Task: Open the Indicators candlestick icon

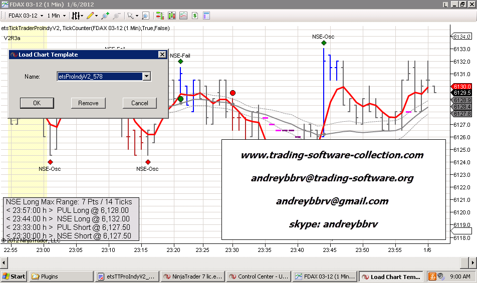Action: [171, 16]
